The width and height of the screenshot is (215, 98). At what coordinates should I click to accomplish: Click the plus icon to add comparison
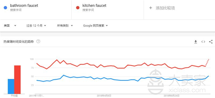pyautogui.click(x=150, y=8)
